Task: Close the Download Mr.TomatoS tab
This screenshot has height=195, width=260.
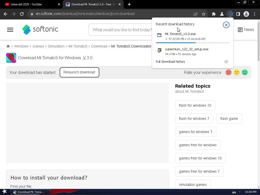Action: [120, 4]
